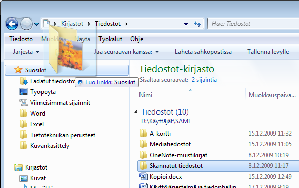Click the Hae: Tiedostot search field
The image size is (299, 188).
click(253, 24)
